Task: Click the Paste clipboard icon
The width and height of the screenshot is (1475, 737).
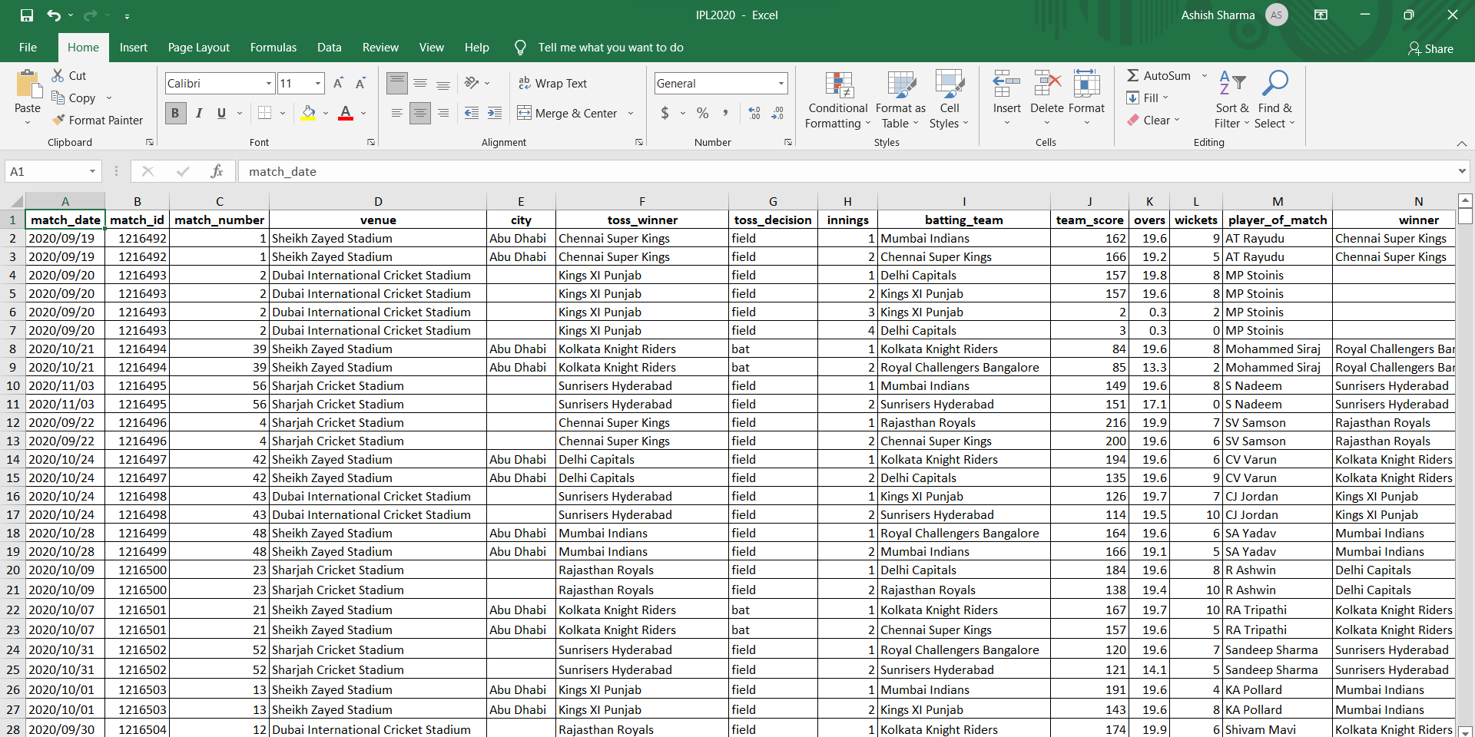Action: (28, 84)
